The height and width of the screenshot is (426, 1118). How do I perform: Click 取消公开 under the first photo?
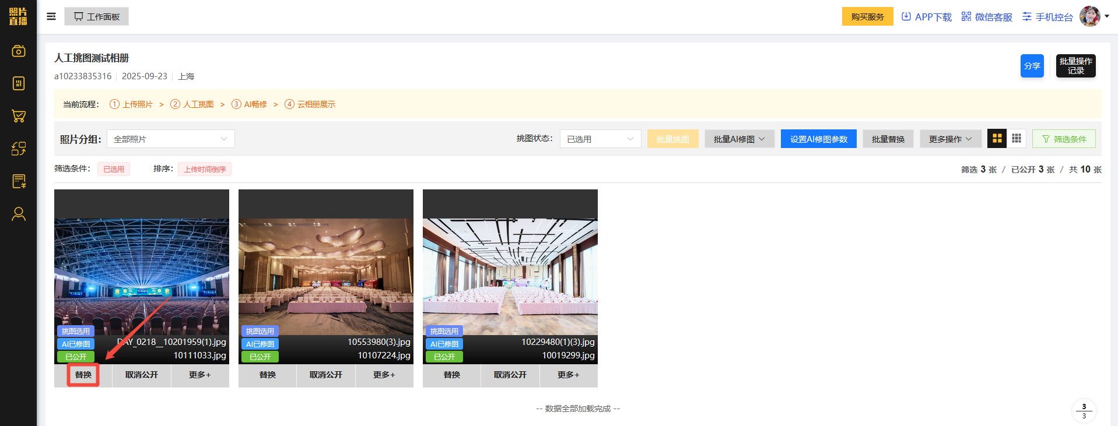[x=141, y=375]
